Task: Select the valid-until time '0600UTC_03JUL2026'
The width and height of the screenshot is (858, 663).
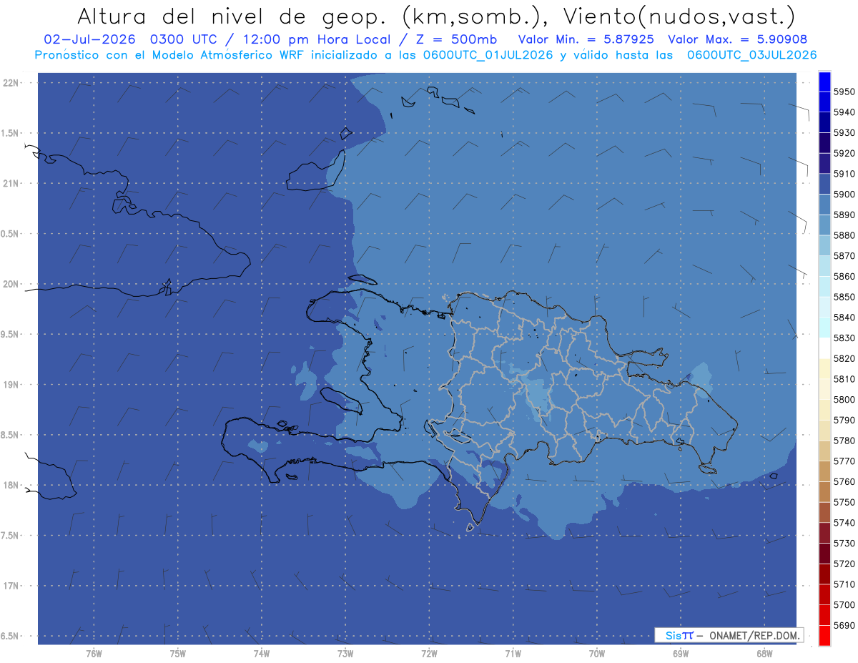Action: point(752,55)
